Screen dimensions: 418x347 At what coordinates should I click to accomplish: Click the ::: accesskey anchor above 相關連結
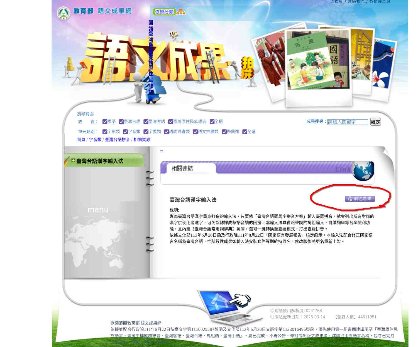point(162,151)
